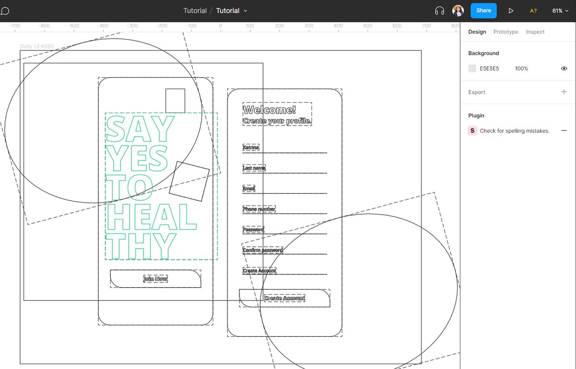Select the Confirm password field label

(x=263, y=250)
